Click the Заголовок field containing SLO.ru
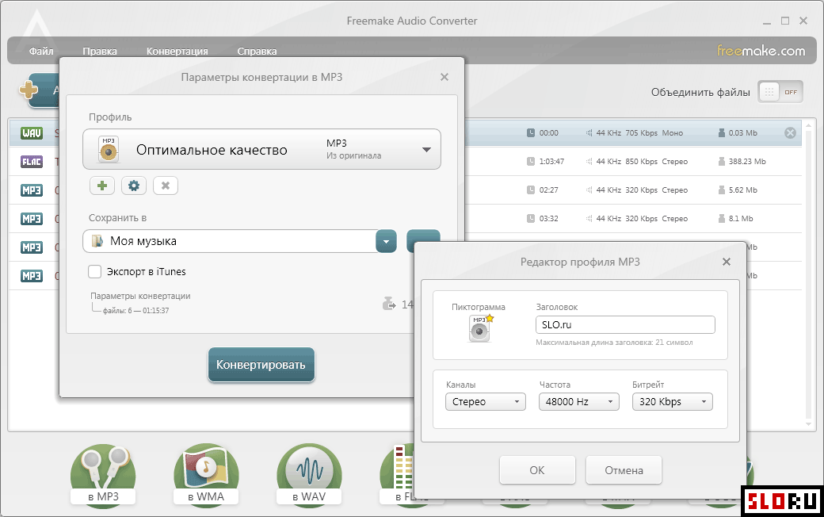The height and width of the screenshot is (517, 824). [x=625, y=325]
